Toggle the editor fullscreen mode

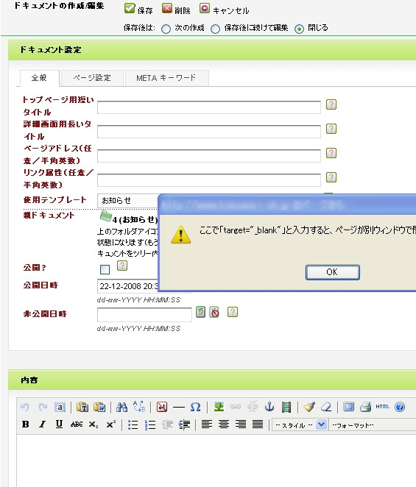[348, 407]
